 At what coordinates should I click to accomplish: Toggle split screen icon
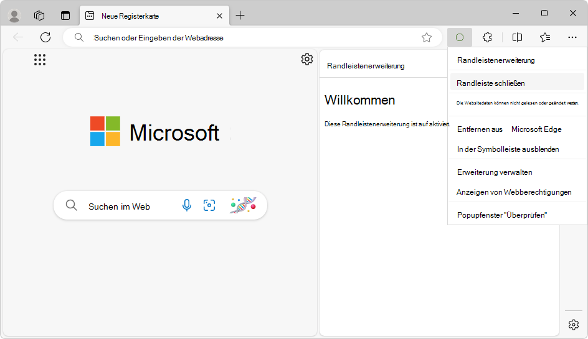tap(517, 37)
